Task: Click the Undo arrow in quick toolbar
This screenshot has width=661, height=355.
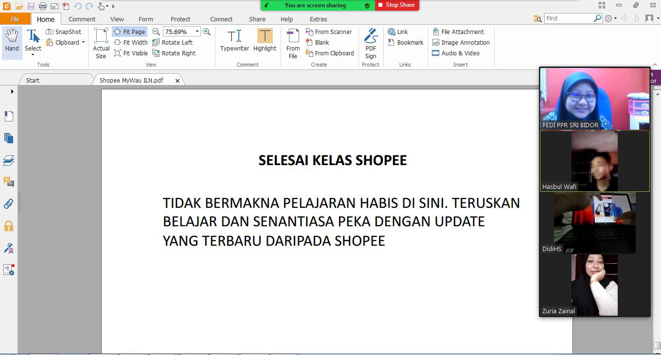Action: [78, 6]
